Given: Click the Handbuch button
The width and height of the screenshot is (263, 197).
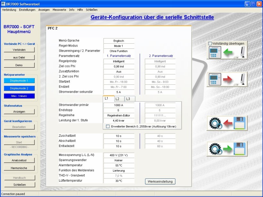Looking at the screenshot, I should click(20, 178).
